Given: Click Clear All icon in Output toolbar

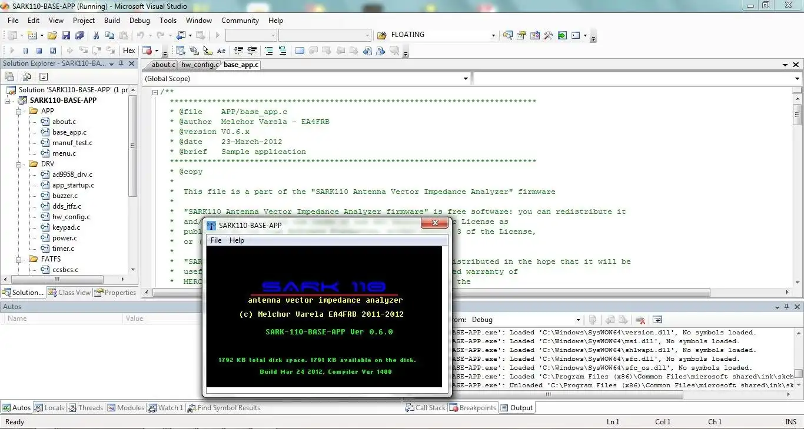Looking at the screenshot, I should [640, 320].
